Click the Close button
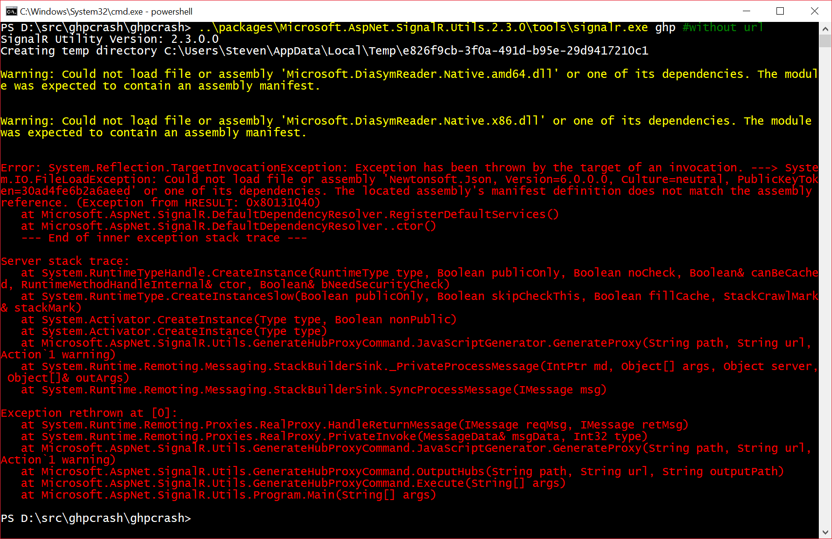The image size is (832, 539). (814, 11)
